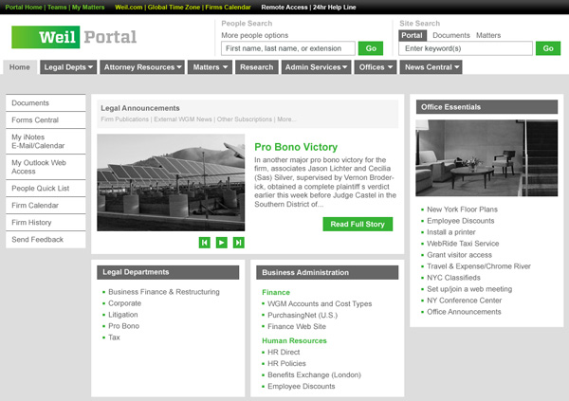
Task: Click the Office Essentials lobby photo
Action: (x=486, y=158)
